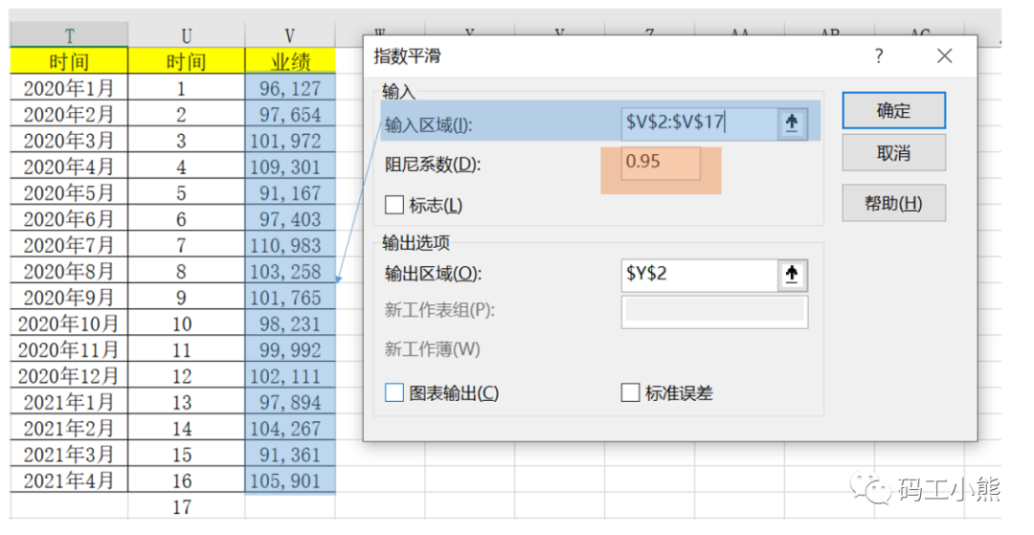Click cell with number 17 in column U
1034x535 pixels.
click(x=186, y=506)
